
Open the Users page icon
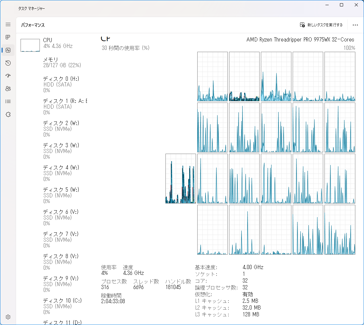8,88
